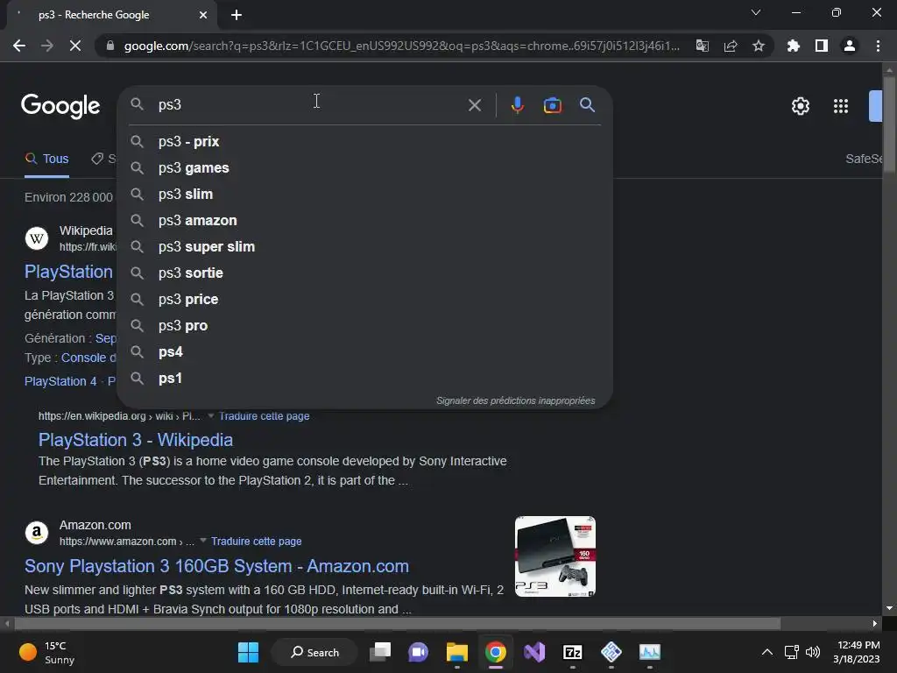Viewport: 897px width, 673px height.
Task: Open the Chrome three-dot menu
Action: pyautogui.click(x=878, y=46)
